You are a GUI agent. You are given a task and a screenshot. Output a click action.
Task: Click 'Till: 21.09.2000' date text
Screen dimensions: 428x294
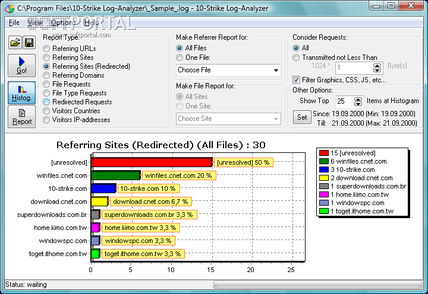[x=341, y=123]
